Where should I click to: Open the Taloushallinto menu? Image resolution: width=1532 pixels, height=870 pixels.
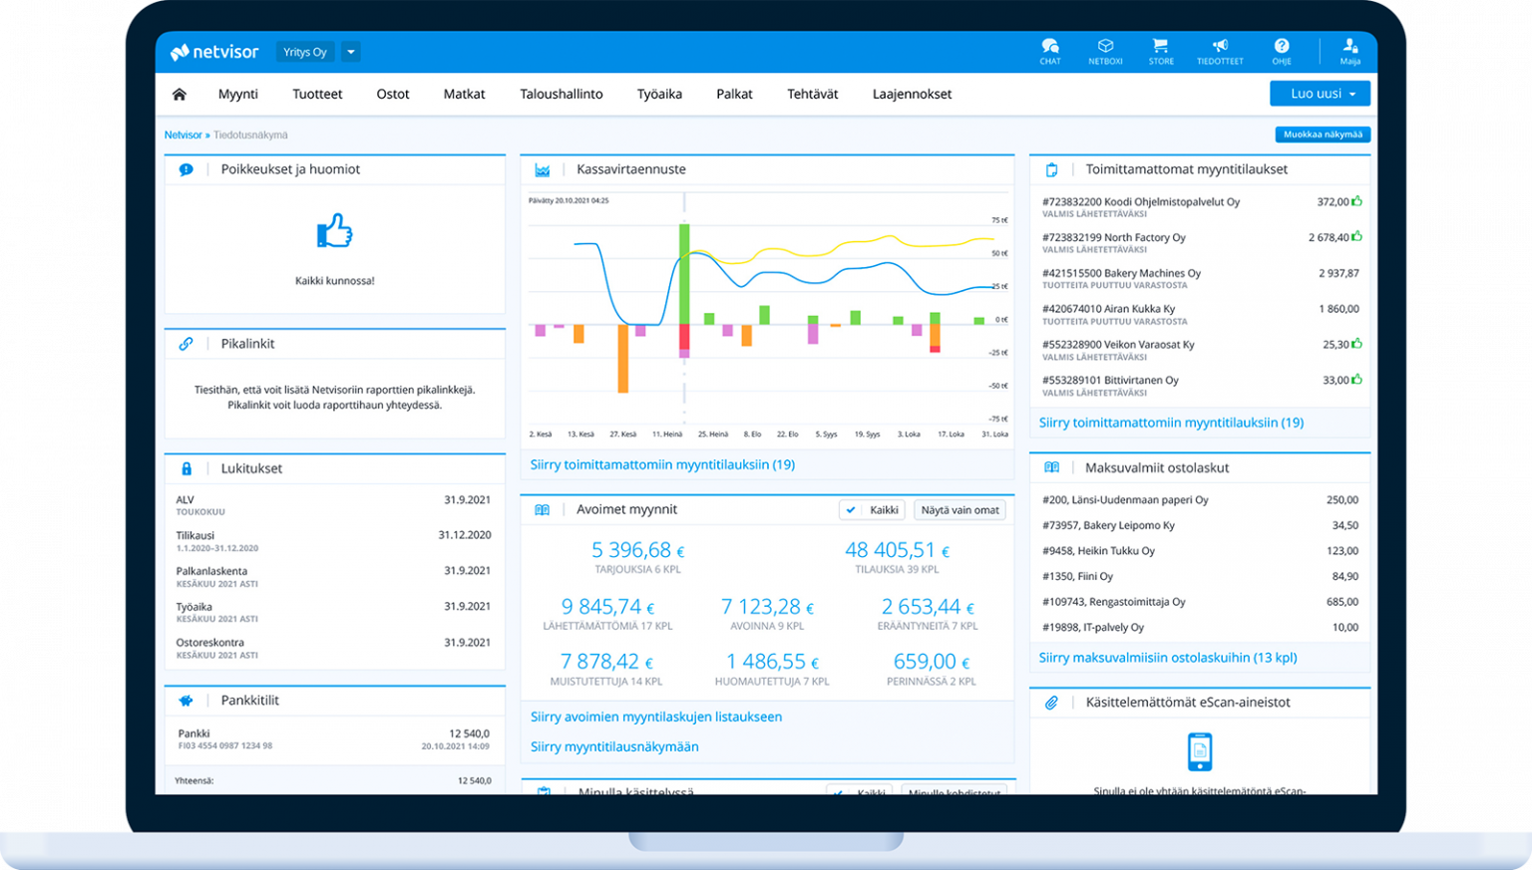(561, 94)
